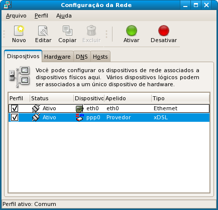Click the plug status icon in eth0 row

coord(36,108)
